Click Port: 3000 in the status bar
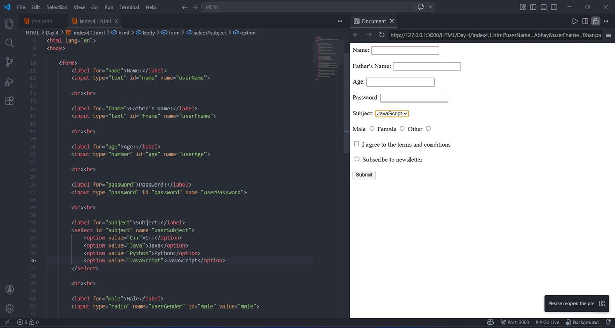 point(515,322)
